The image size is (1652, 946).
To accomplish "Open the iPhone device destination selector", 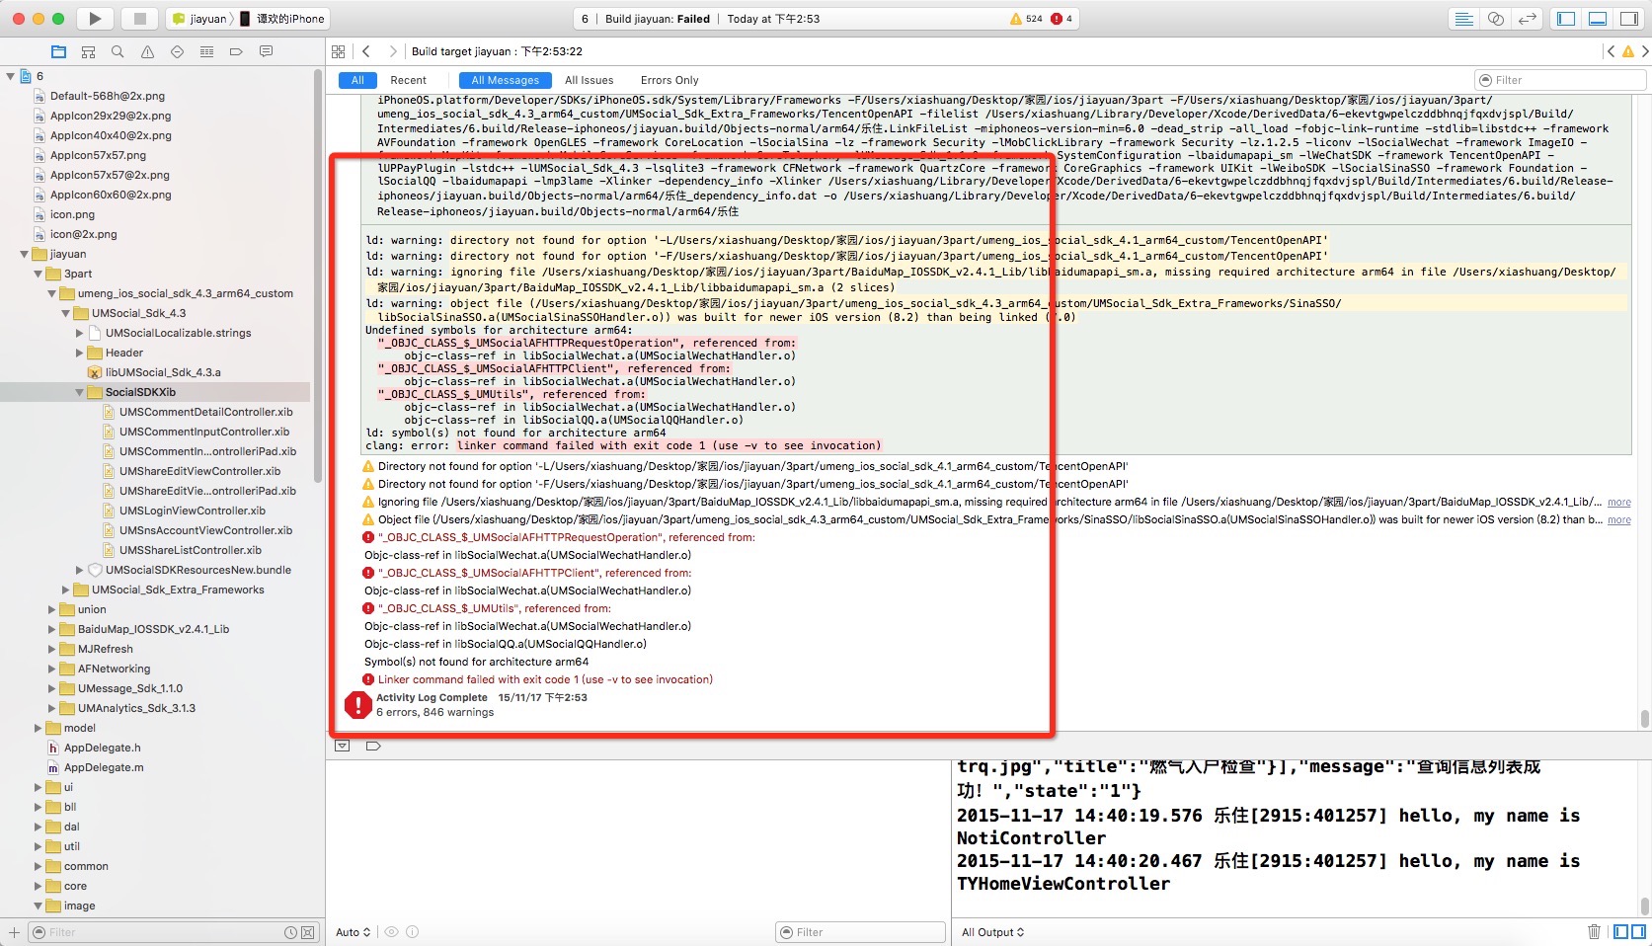I will pos(282,19).
